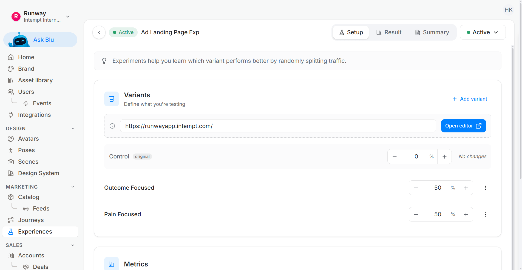Open Brand palette icon
Viewport: 522px width, 270px height.
click(x=11, y=69)
